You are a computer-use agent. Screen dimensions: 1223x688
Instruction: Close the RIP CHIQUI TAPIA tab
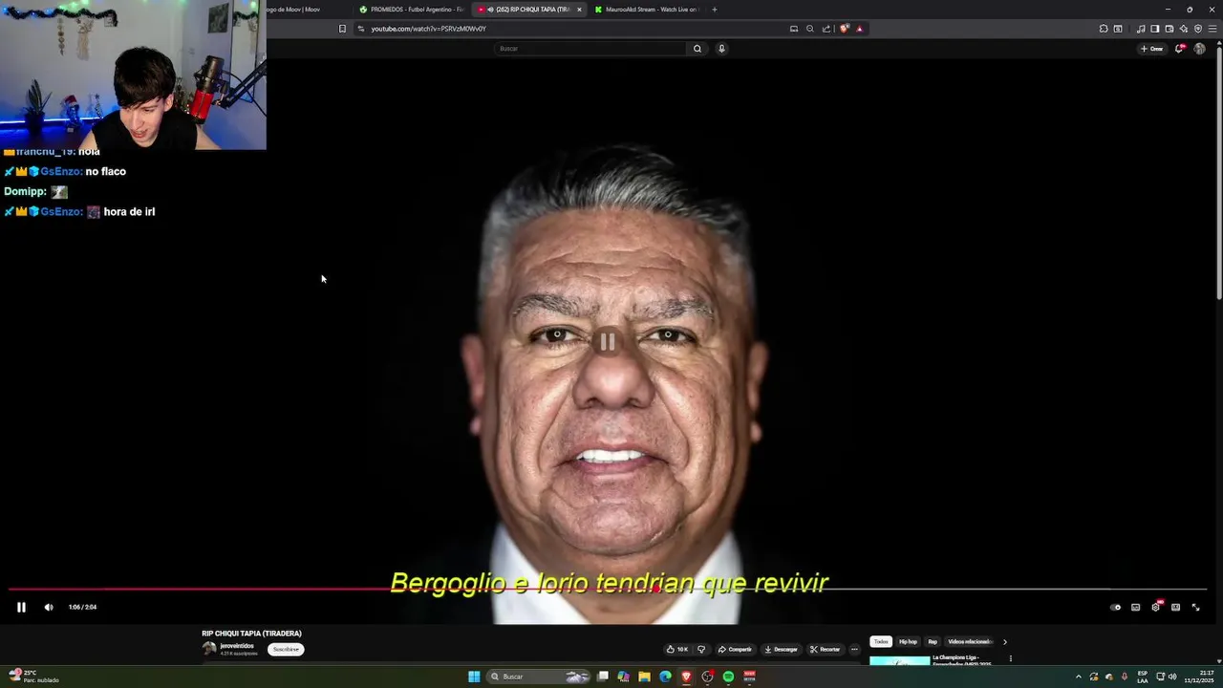(579, 10)
